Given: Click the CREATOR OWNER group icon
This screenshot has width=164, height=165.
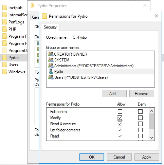Looking at the screenshot, I should tap(51, 54).
